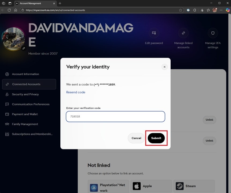This screenshot has width=231, height=193.
Task: Select the Security and Privacy shield icon
Action: tap(6, 94)
